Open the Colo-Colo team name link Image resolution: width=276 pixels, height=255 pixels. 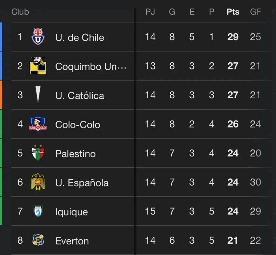tap(78, 125)
